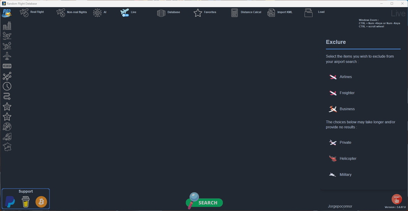The width and height of the screenshot is (408, 211).
Task: Open the Non-real flights section
Action: pyautogui.click(x=61, y=12)
